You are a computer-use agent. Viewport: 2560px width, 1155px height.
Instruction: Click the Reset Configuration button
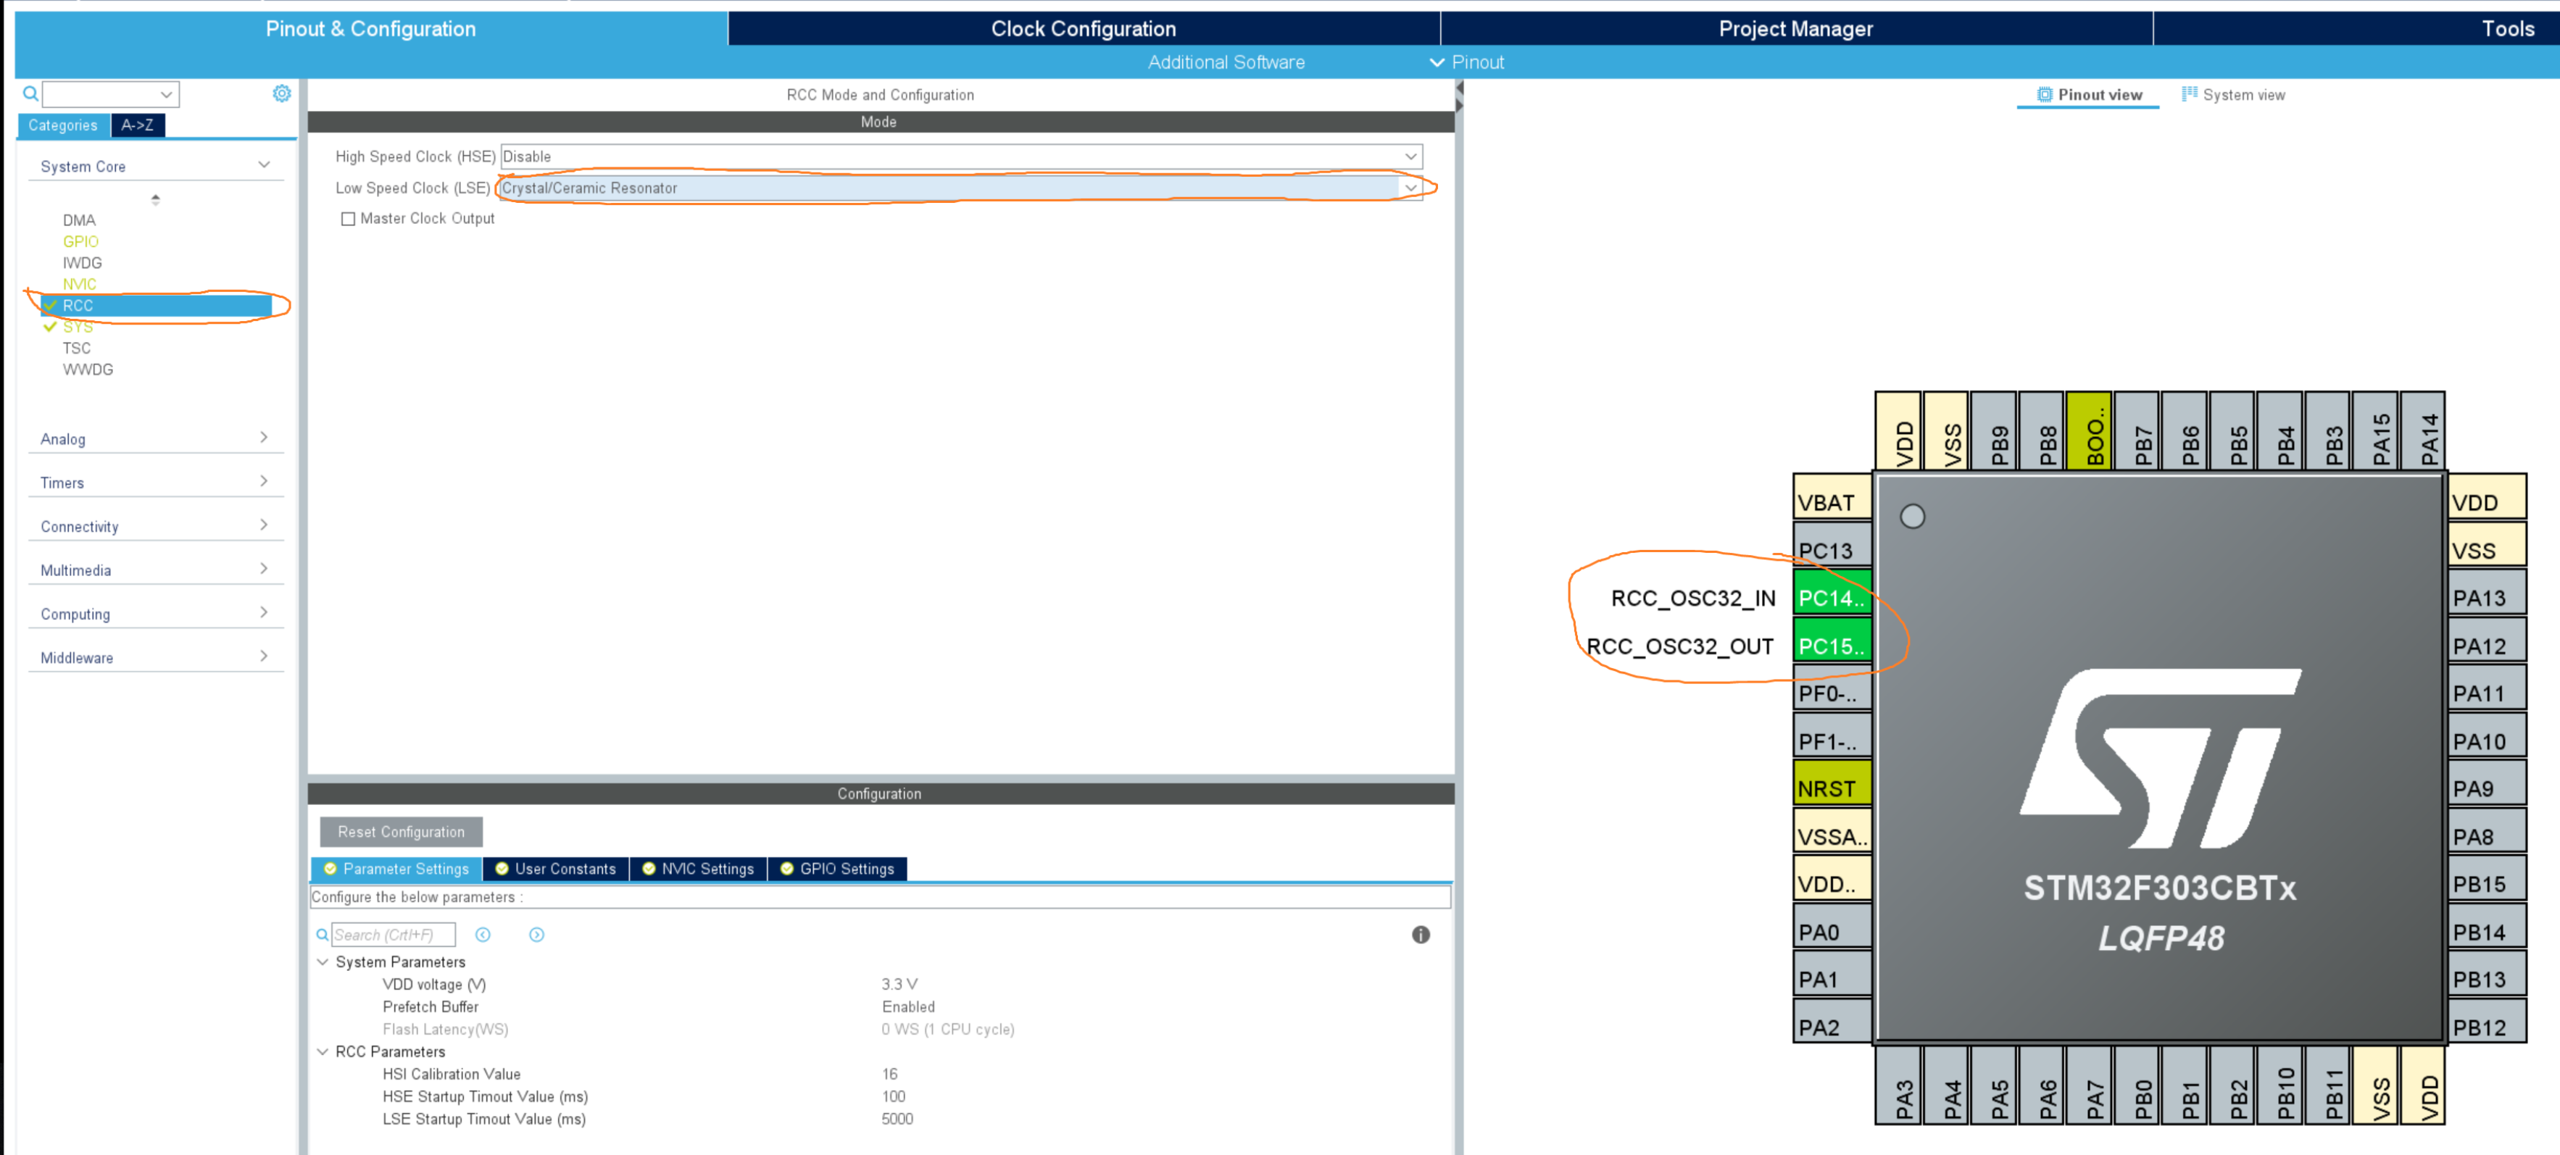point(401,833)
